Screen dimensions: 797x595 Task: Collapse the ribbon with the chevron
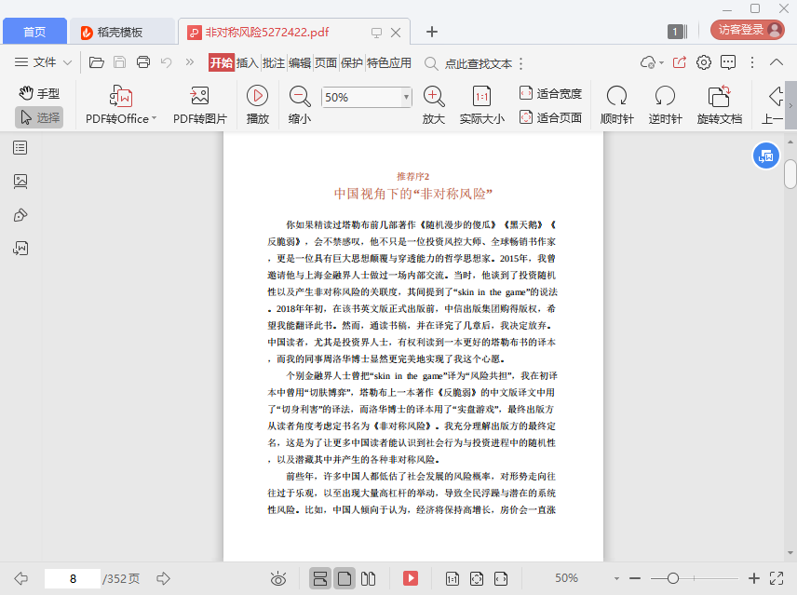pos(777,62)
